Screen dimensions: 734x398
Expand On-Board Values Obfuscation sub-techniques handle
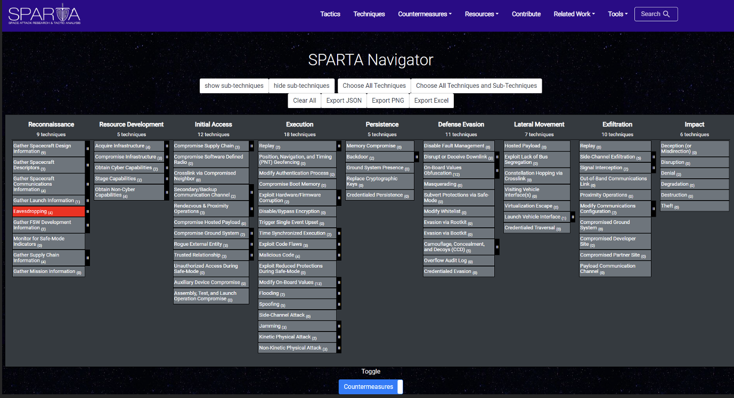click(497, 170)
